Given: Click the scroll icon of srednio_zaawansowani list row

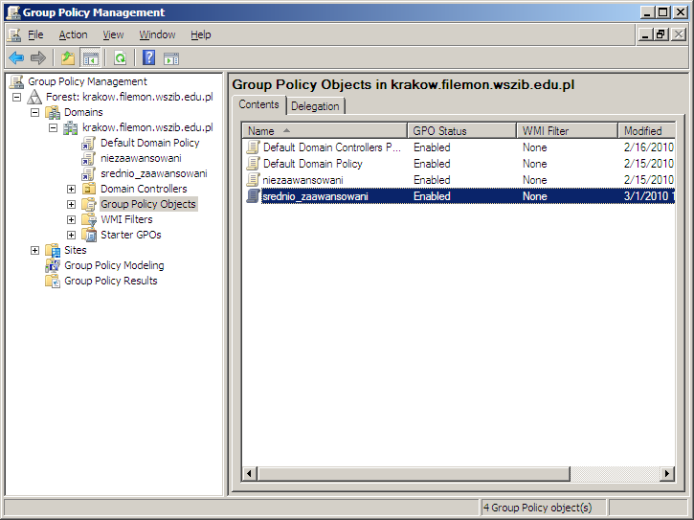Looking at the screenshot, I should click(x=253, y=196).
